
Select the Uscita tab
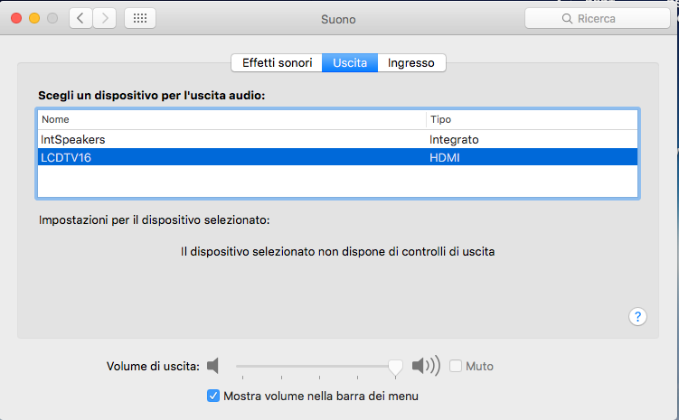(350, 62)
